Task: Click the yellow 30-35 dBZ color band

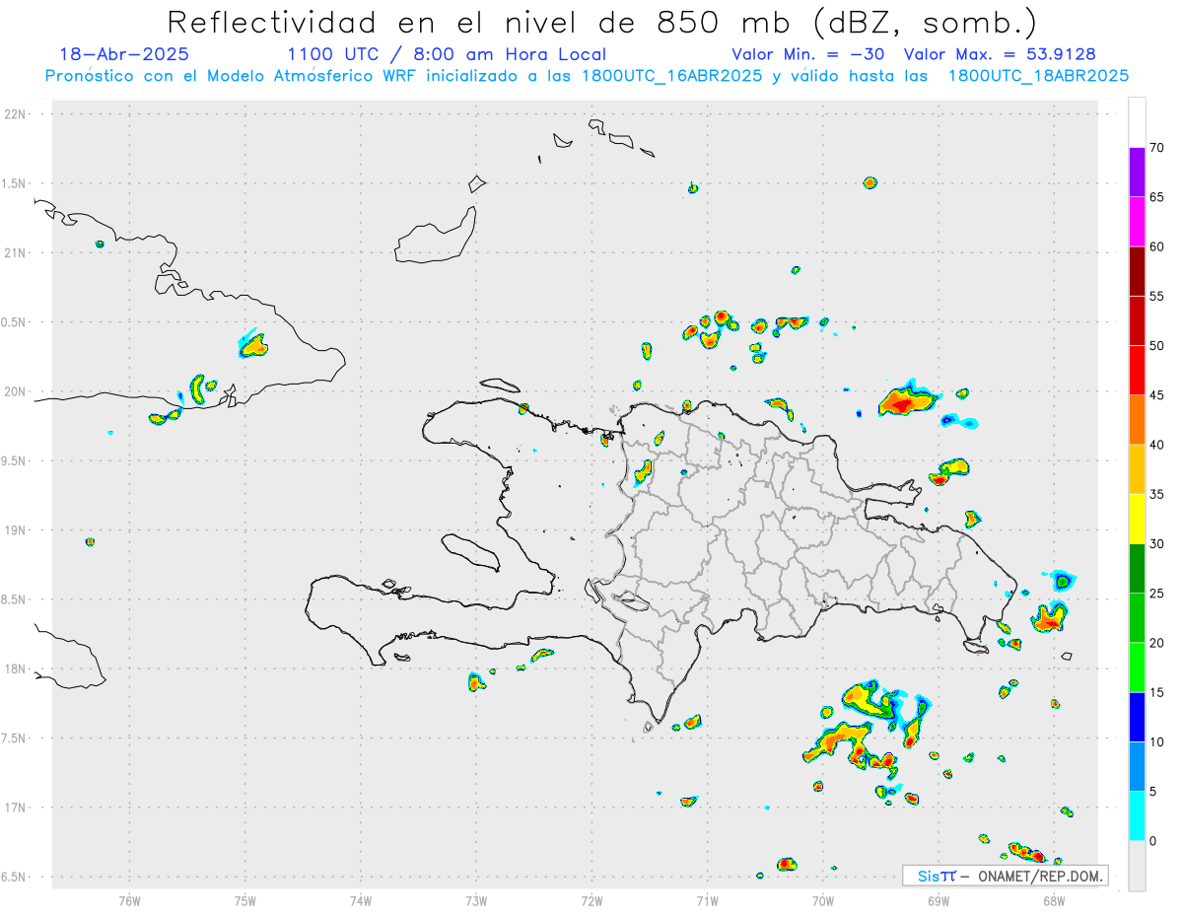Action: 1137,519
